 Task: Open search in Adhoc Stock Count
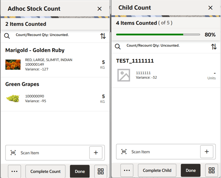coord(7,36)
